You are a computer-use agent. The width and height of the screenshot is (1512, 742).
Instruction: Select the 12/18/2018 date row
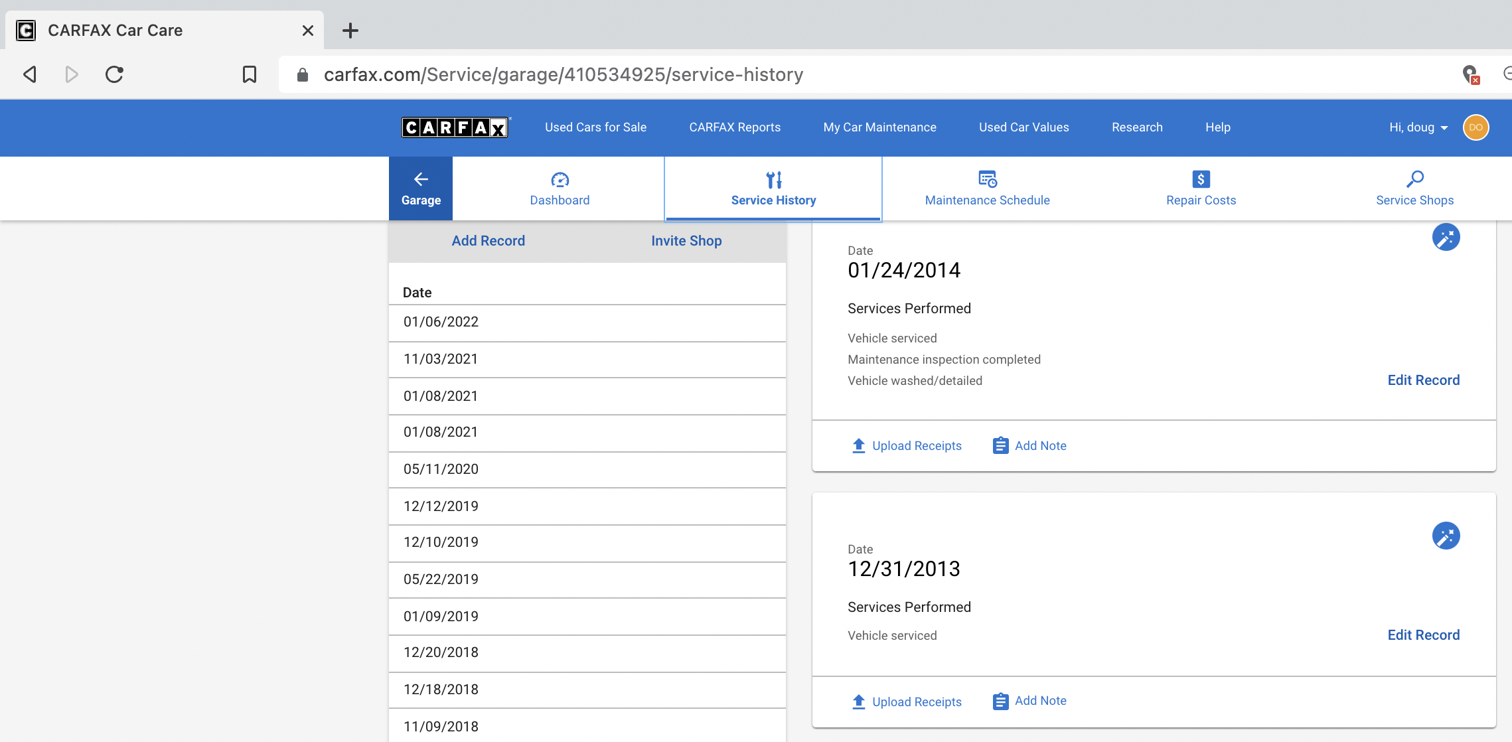click(x=587, y=690)
